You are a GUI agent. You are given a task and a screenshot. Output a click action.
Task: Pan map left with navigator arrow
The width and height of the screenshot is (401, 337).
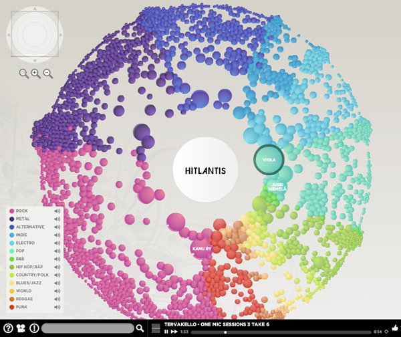tap(9, 35)
